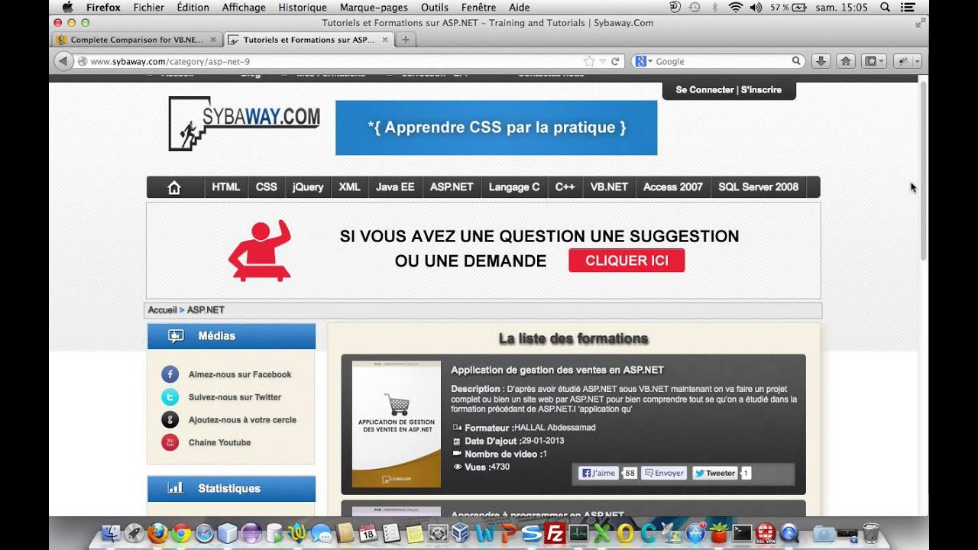Click the red CLIQUER ICI button
The image size is (978, 550).
(x=627, y=260)
